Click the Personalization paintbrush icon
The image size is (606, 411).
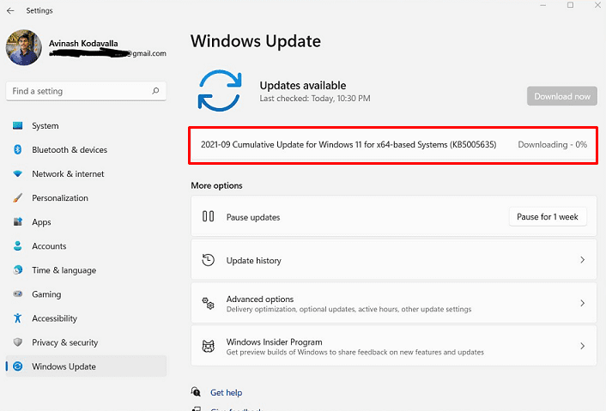17,197
